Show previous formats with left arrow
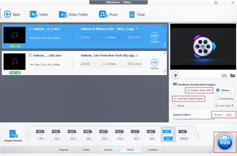Image resolution: width=237 pixels, height=156 pixels. pos(28,135)
